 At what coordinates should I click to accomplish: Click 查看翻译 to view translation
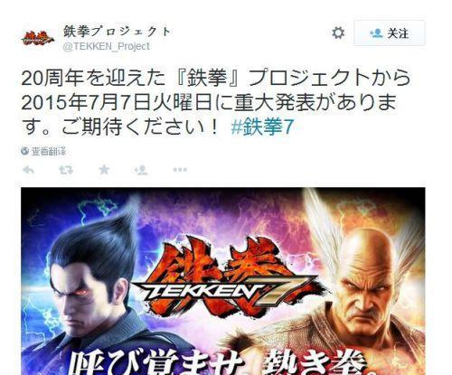48,151
